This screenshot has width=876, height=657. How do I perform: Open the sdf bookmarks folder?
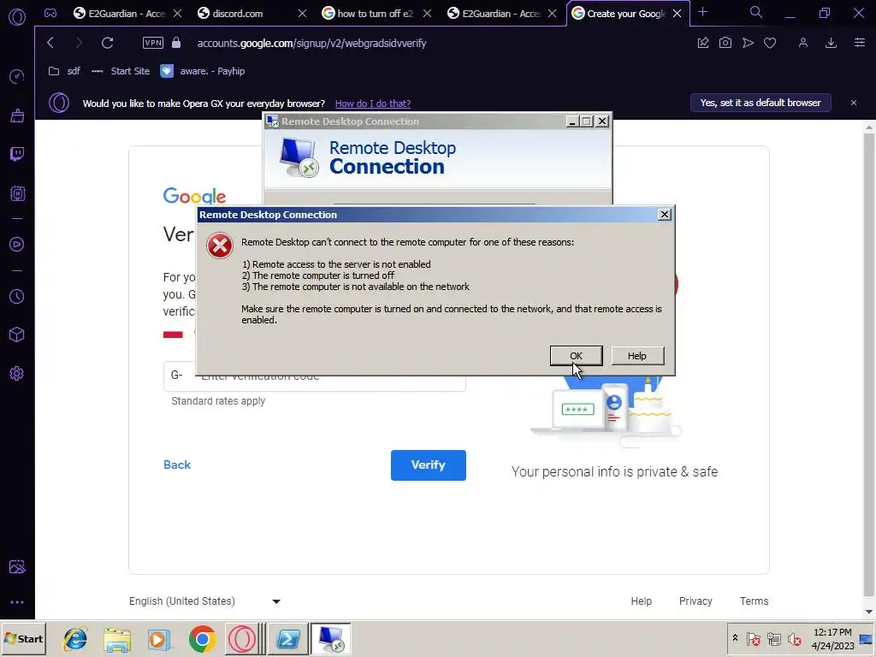coord(64,71)
